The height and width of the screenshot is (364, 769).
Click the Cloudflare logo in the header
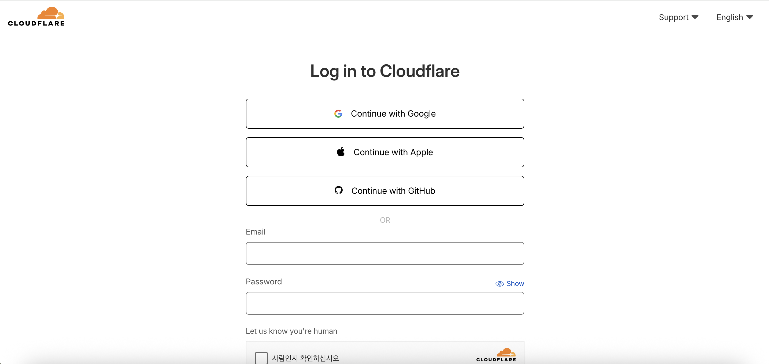[x=36, y=17]
